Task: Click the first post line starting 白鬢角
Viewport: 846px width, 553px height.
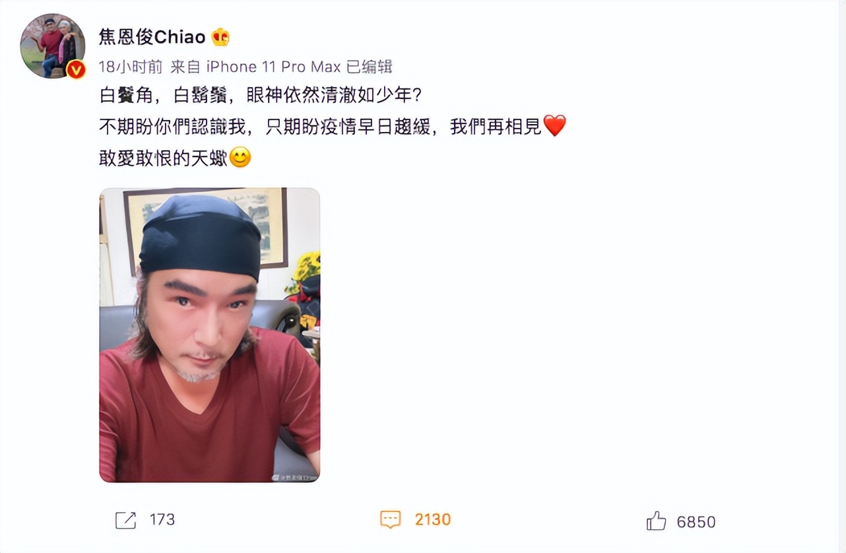Action: 261,96
